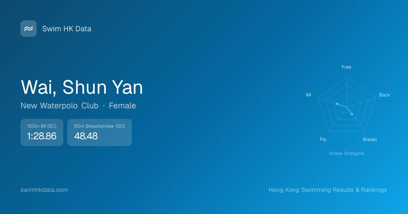Click the 1:28.86 time value
The width and height of the screenshot is (408, 214).
pyautogui.click(x=42, y=136)
